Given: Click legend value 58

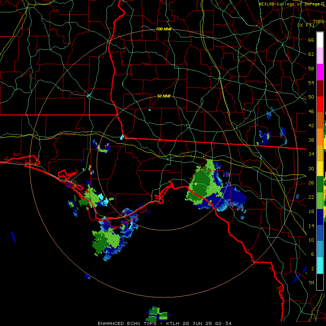Looking at the screenshot, I should [x=311, y=68].
